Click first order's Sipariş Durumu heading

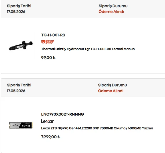tap(113, 6)
